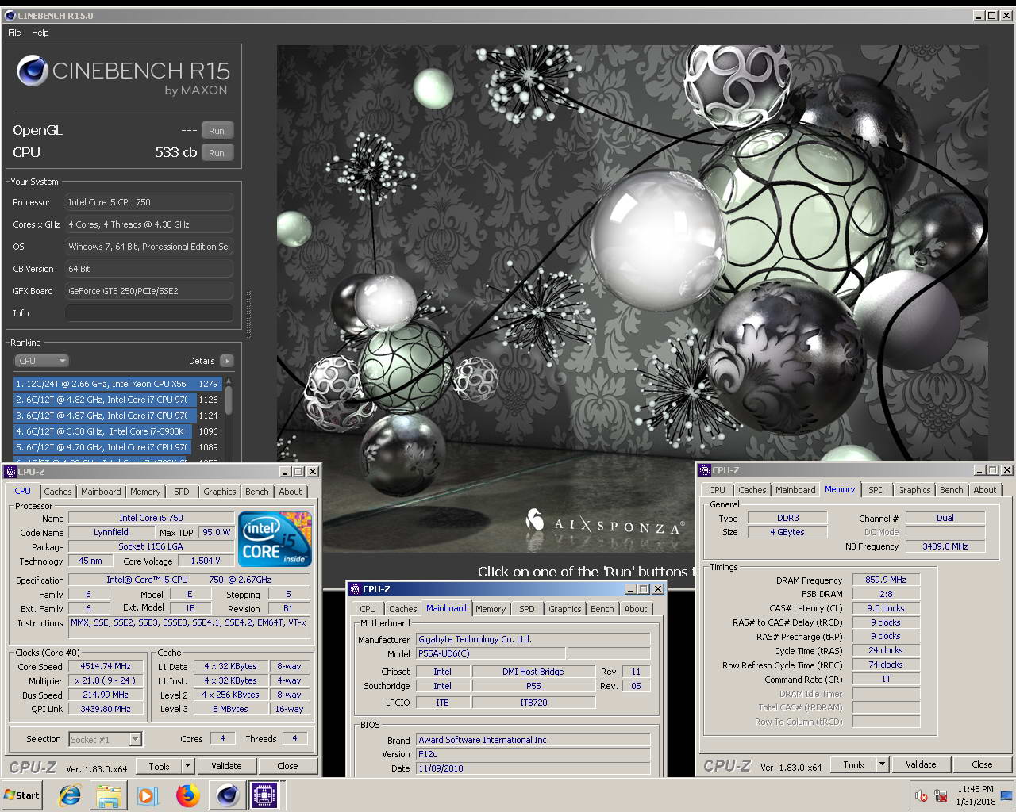Open Bench tab in right CPU-Z window
This screenshot has width=1016, height=812.
pos(952,490)
